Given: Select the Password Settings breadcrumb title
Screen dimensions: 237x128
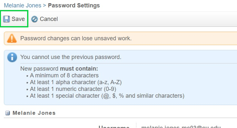Looking at the screenshot, I should 74,5.
